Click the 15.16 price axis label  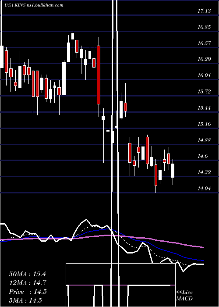point(204,124)
